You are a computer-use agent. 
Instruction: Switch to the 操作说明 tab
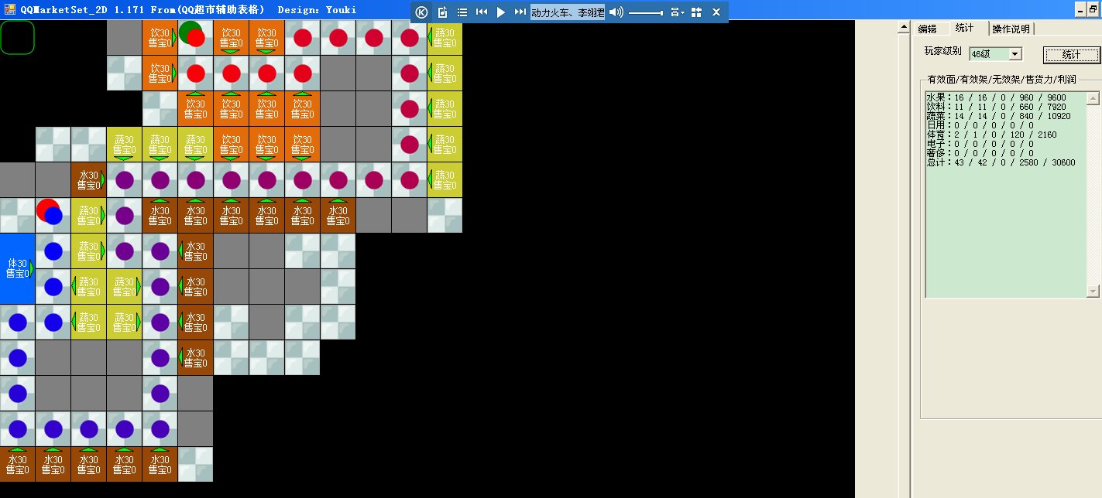coord(1011,29)
